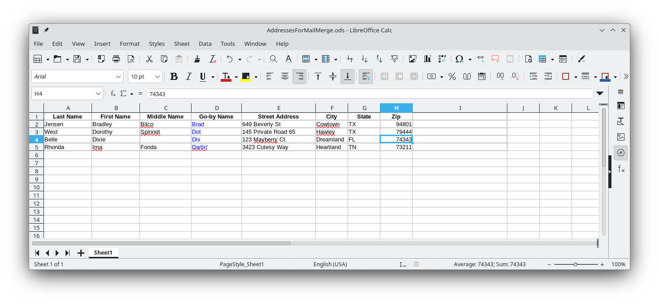Click the yellow Background Color swatch
This screenshot has height=304, width=659.
(245, 77)
